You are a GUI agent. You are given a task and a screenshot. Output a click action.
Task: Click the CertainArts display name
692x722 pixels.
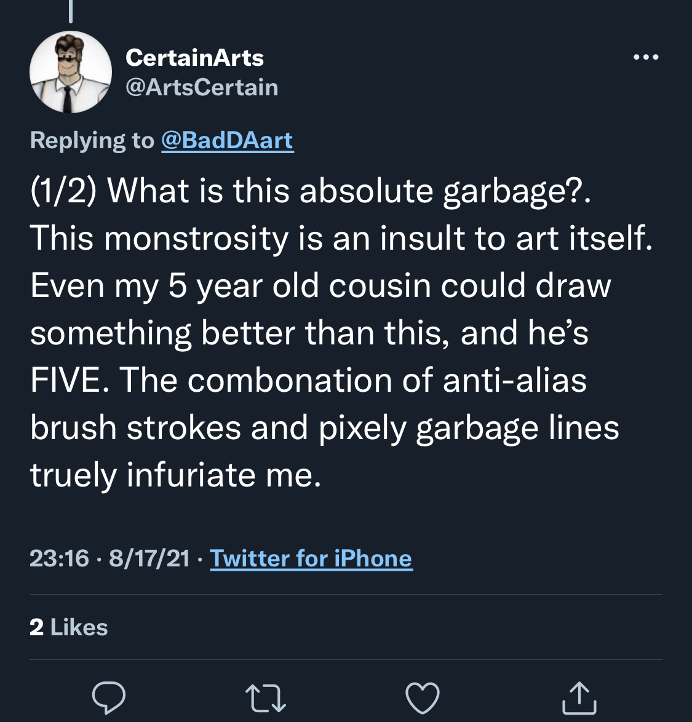pos(194,58)
